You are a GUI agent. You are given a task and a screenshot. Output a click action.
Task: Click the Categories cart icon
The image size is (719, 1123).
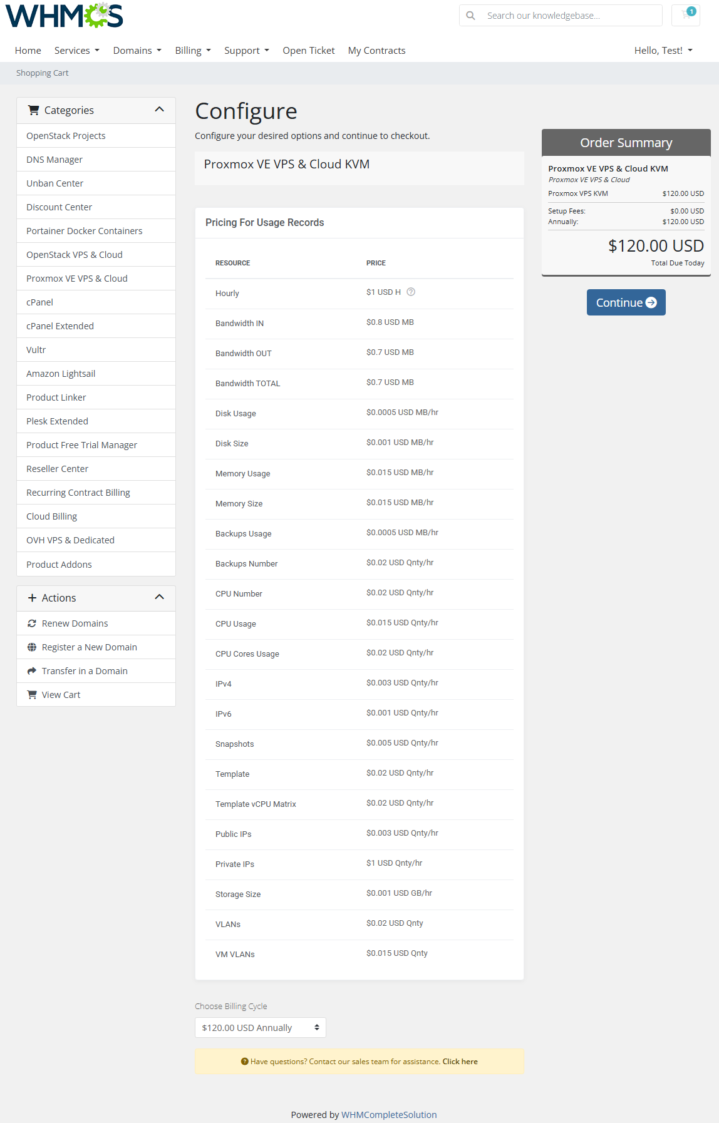[x=34, y=110]
